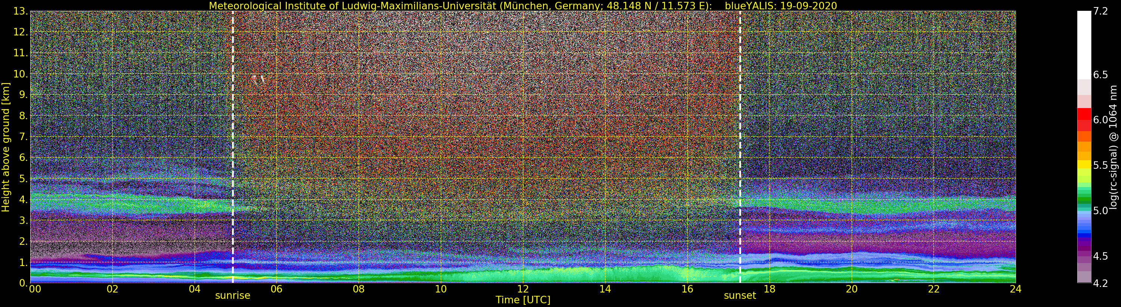Viewport: 1121px width, 307px height.
Task: Click the '11.' height axis tick label
Action: click(x=21, y=53)
